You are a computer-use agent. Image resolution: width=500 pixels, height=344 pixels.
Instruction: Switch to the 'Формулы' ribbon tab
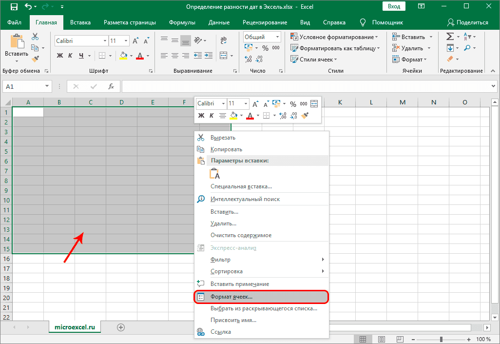coord(182,22)
